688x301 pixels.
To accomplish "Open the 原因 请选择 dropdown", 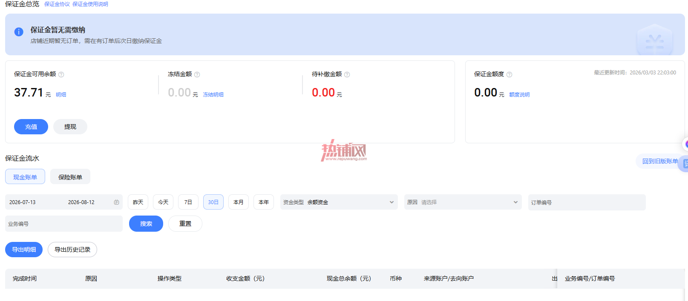I will (x=463, y=202).
